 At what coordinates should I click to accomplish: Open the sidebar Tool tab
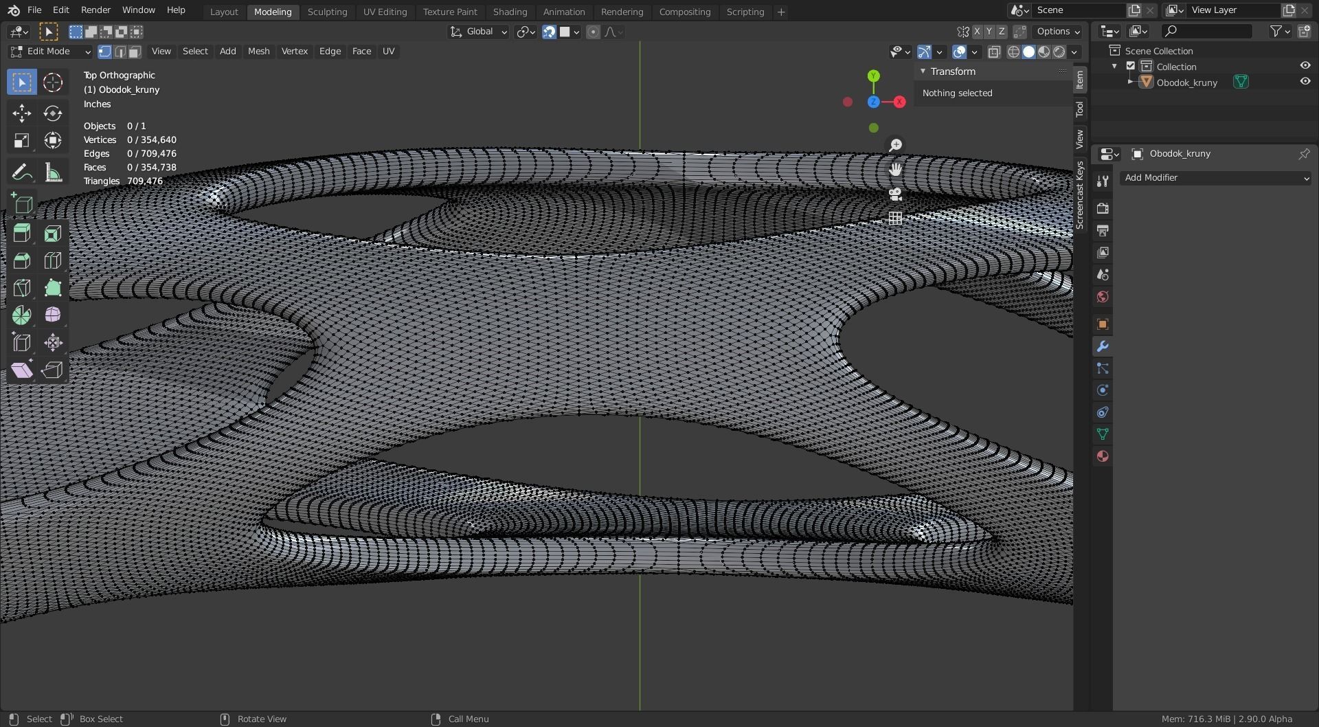point(1080,109)
